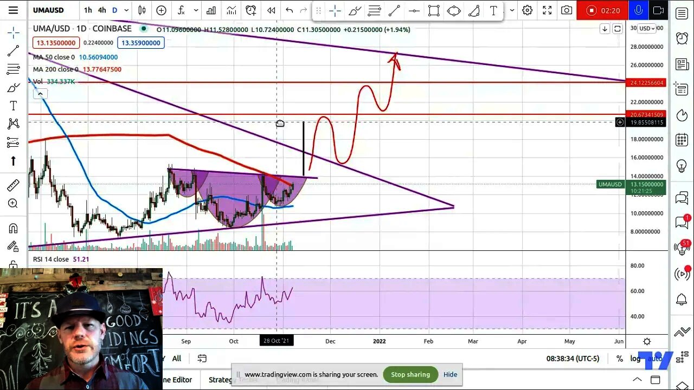
Task: Open the hamburger main menu
Action: click(13, 10)
